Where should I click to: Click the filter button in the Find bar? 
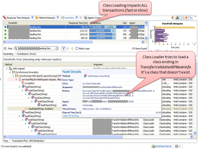(63, 48)
